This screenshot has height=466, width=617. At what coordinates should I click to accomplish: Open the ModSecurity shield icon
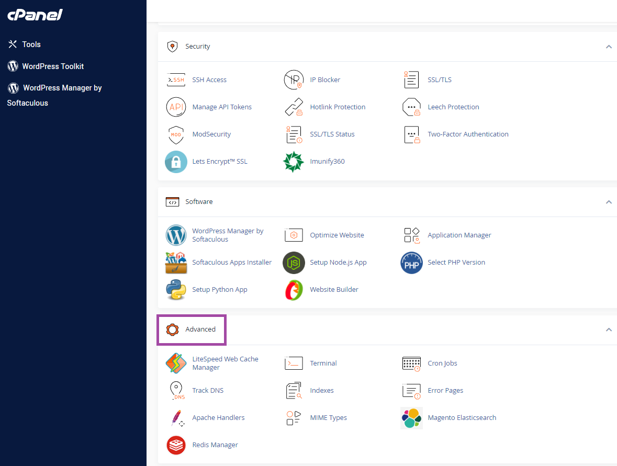pos(176,134)
